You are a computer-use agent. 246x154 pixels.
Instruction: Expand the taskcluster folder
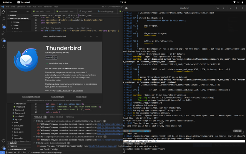coord(18,126)
